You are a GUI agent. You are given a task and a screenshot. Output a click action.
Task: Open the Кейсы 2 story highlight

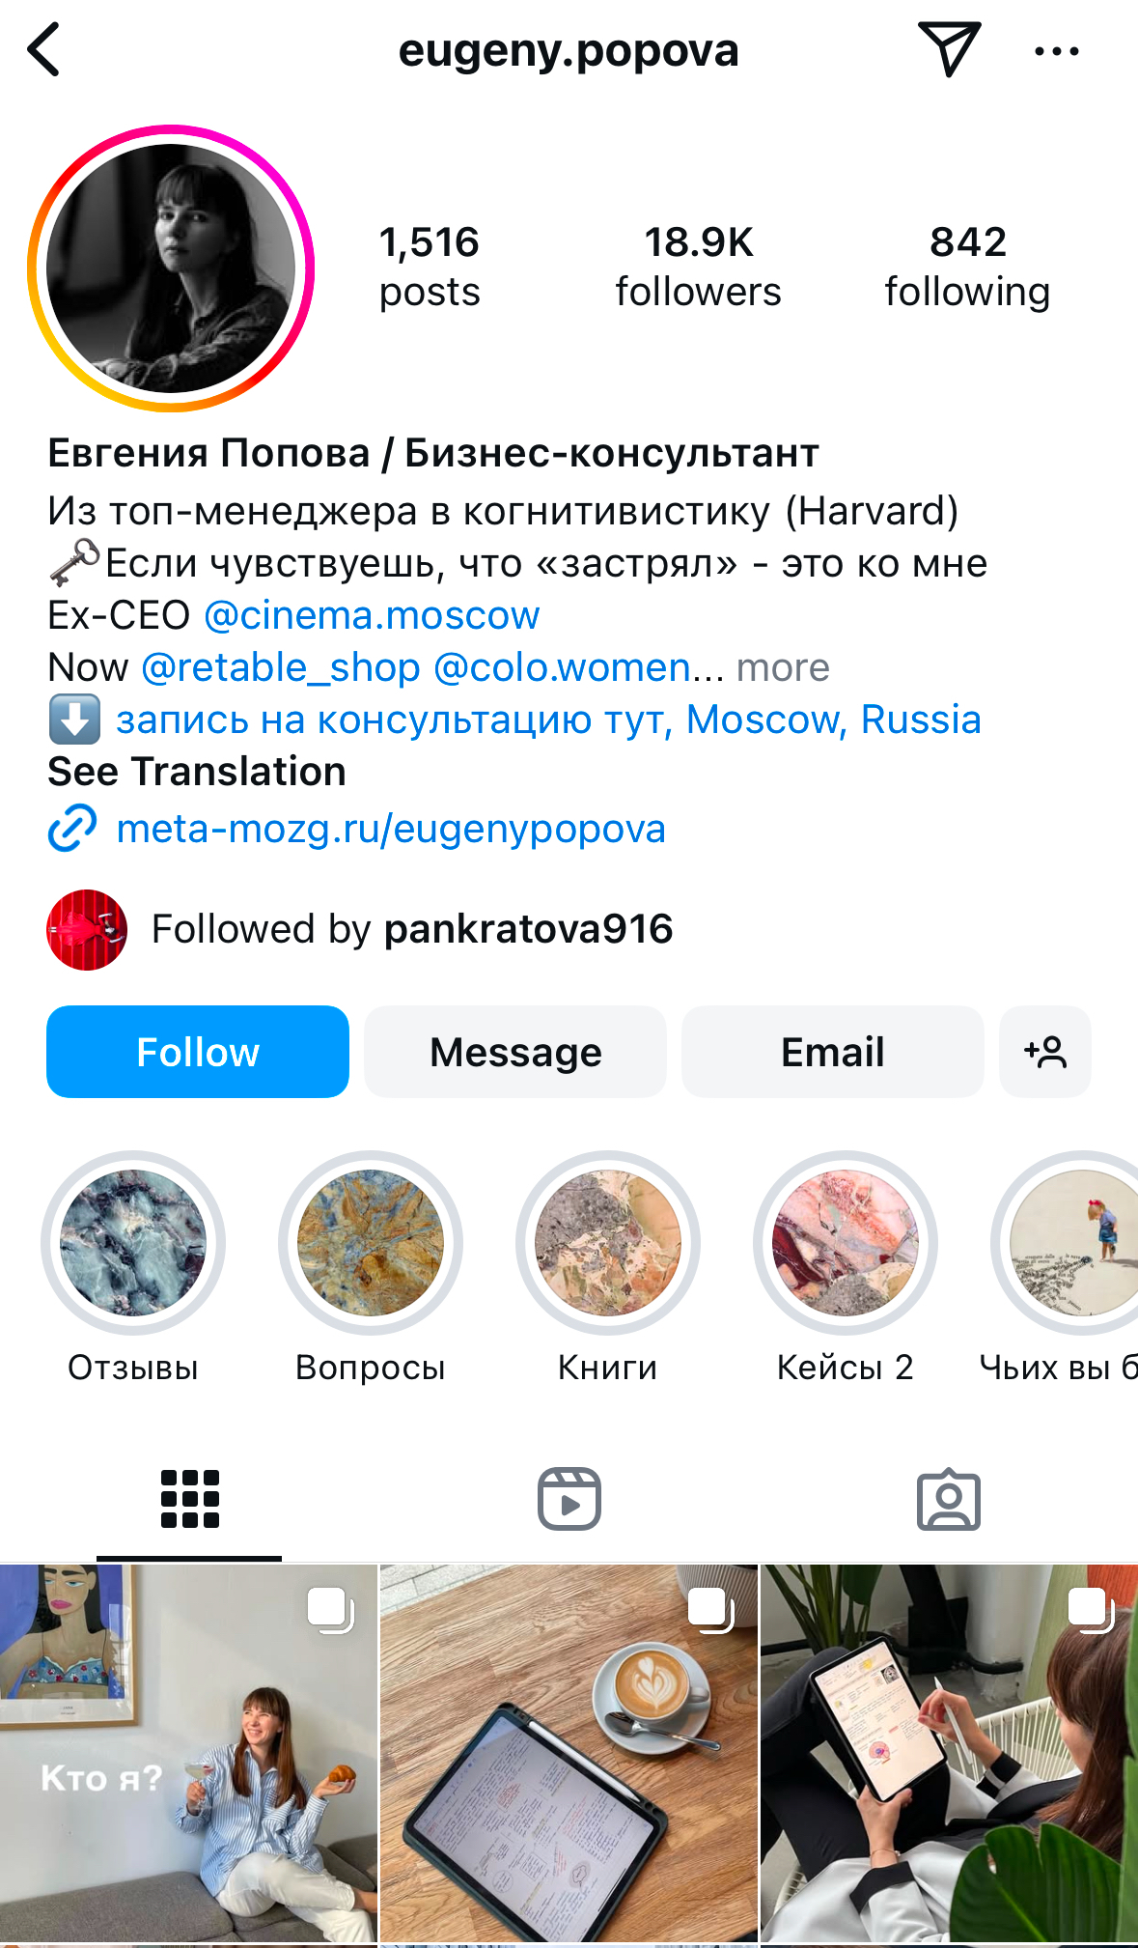pos(846,1243)
